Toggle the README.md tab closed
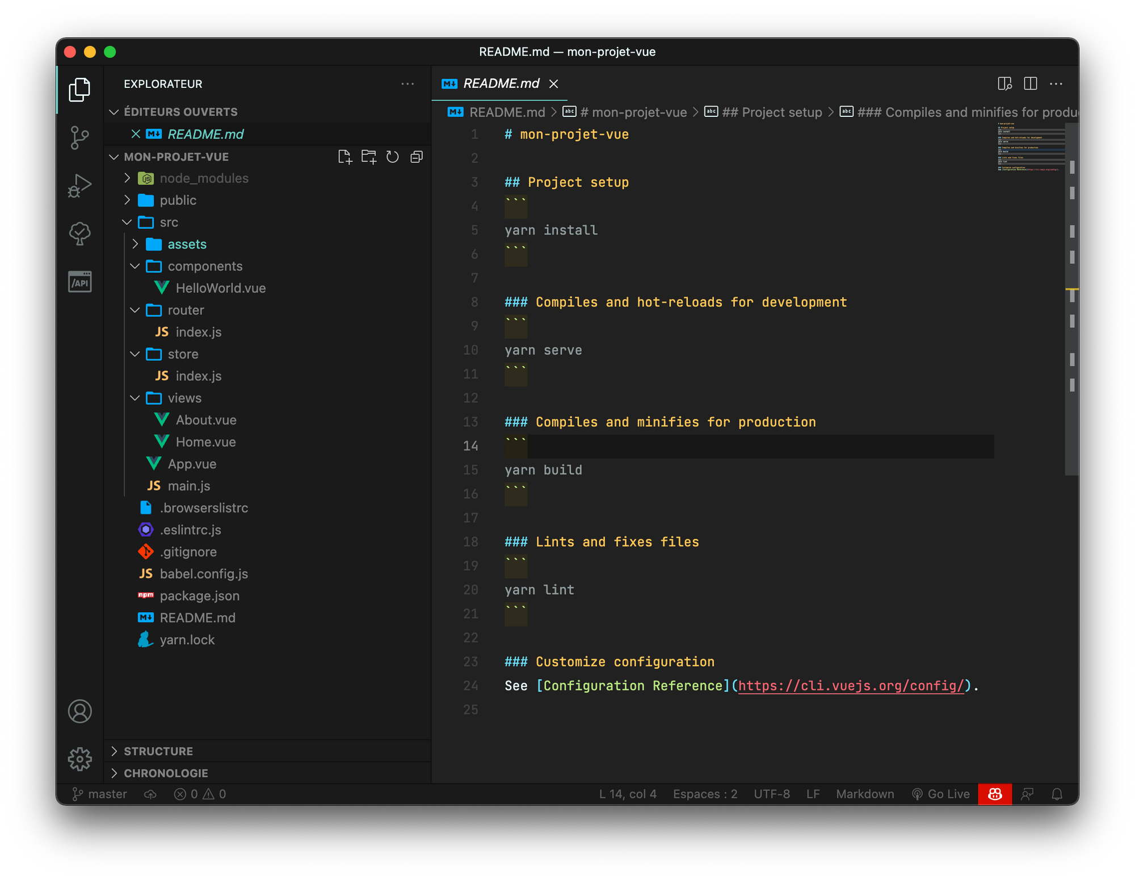Image resolution: width=1135 pixels, height=879 pixels. click(554, 83)
